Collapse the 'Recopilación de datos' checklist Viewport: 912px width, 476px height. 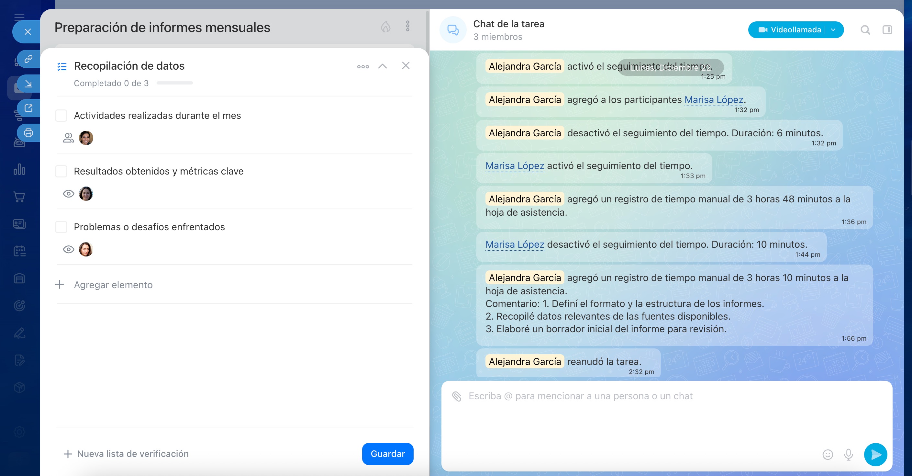pyautogui.click(x=382, y=66)
